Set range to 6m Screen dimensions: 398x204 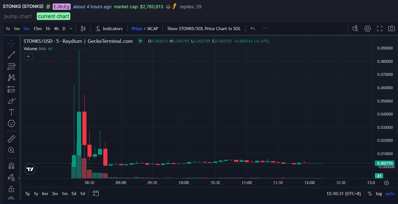(45, 194)
